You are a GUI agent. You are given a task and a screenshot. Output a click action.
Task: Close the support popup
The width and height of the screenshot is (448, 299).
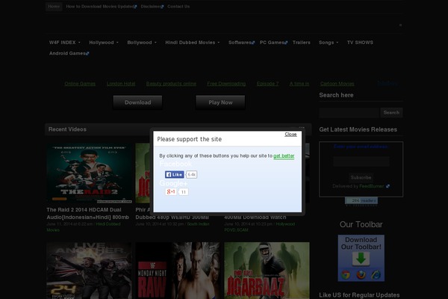point(290,135)
